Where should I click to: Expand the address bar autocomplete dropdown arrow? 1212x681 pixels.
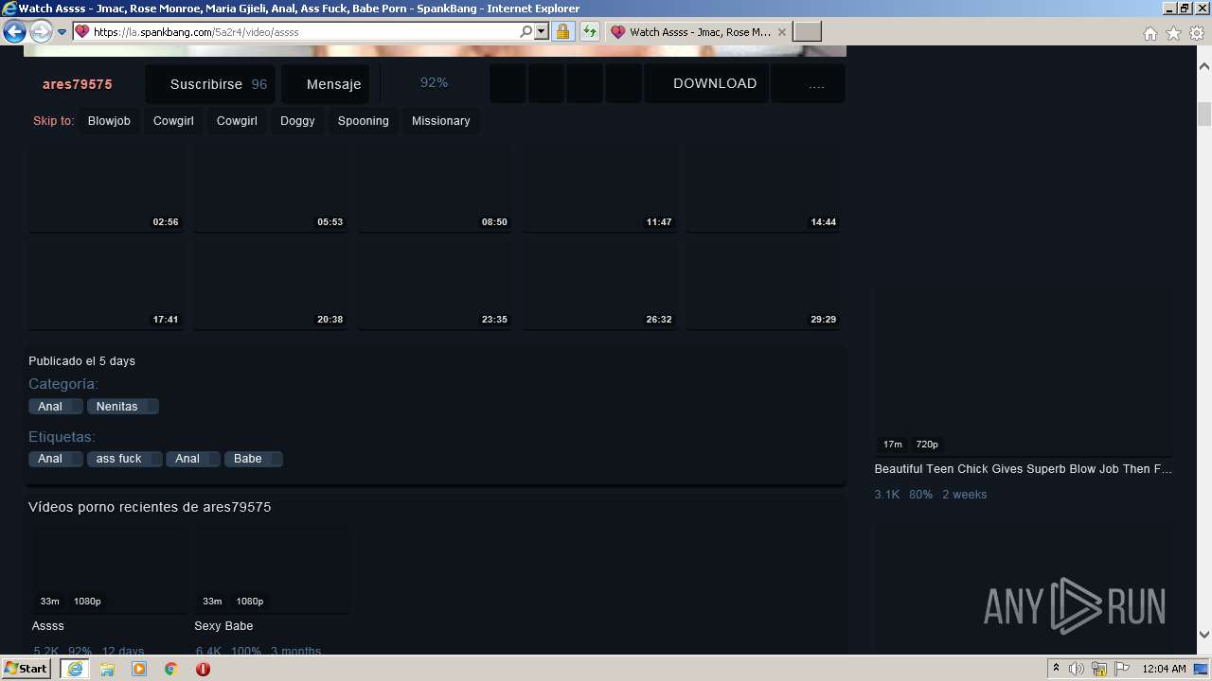tap(542, 31)
